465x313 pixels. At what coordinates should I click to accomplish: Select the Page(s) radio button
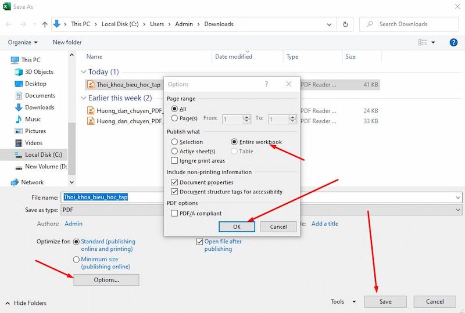pos(174,118)
